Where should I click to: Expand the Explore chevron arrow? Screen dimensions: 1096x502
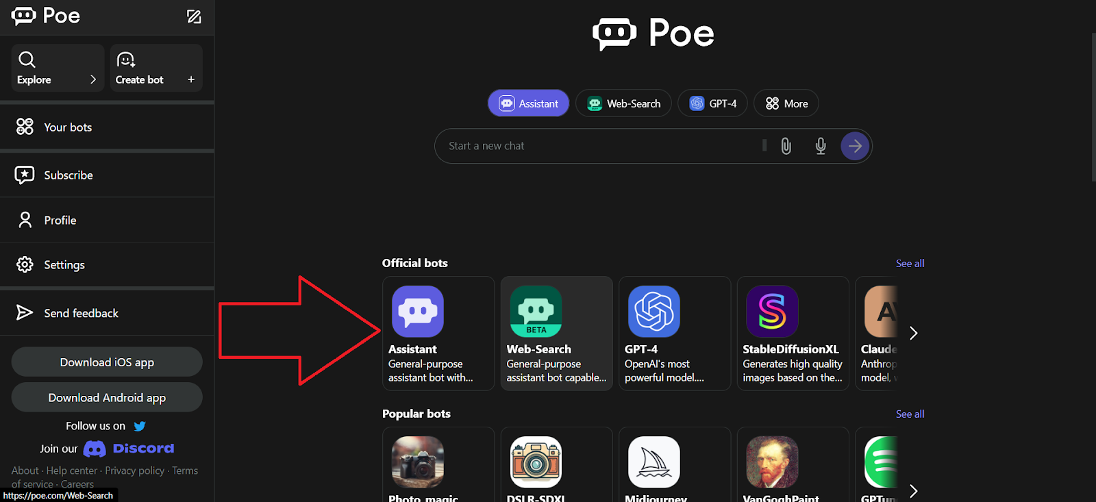point(93,79)
